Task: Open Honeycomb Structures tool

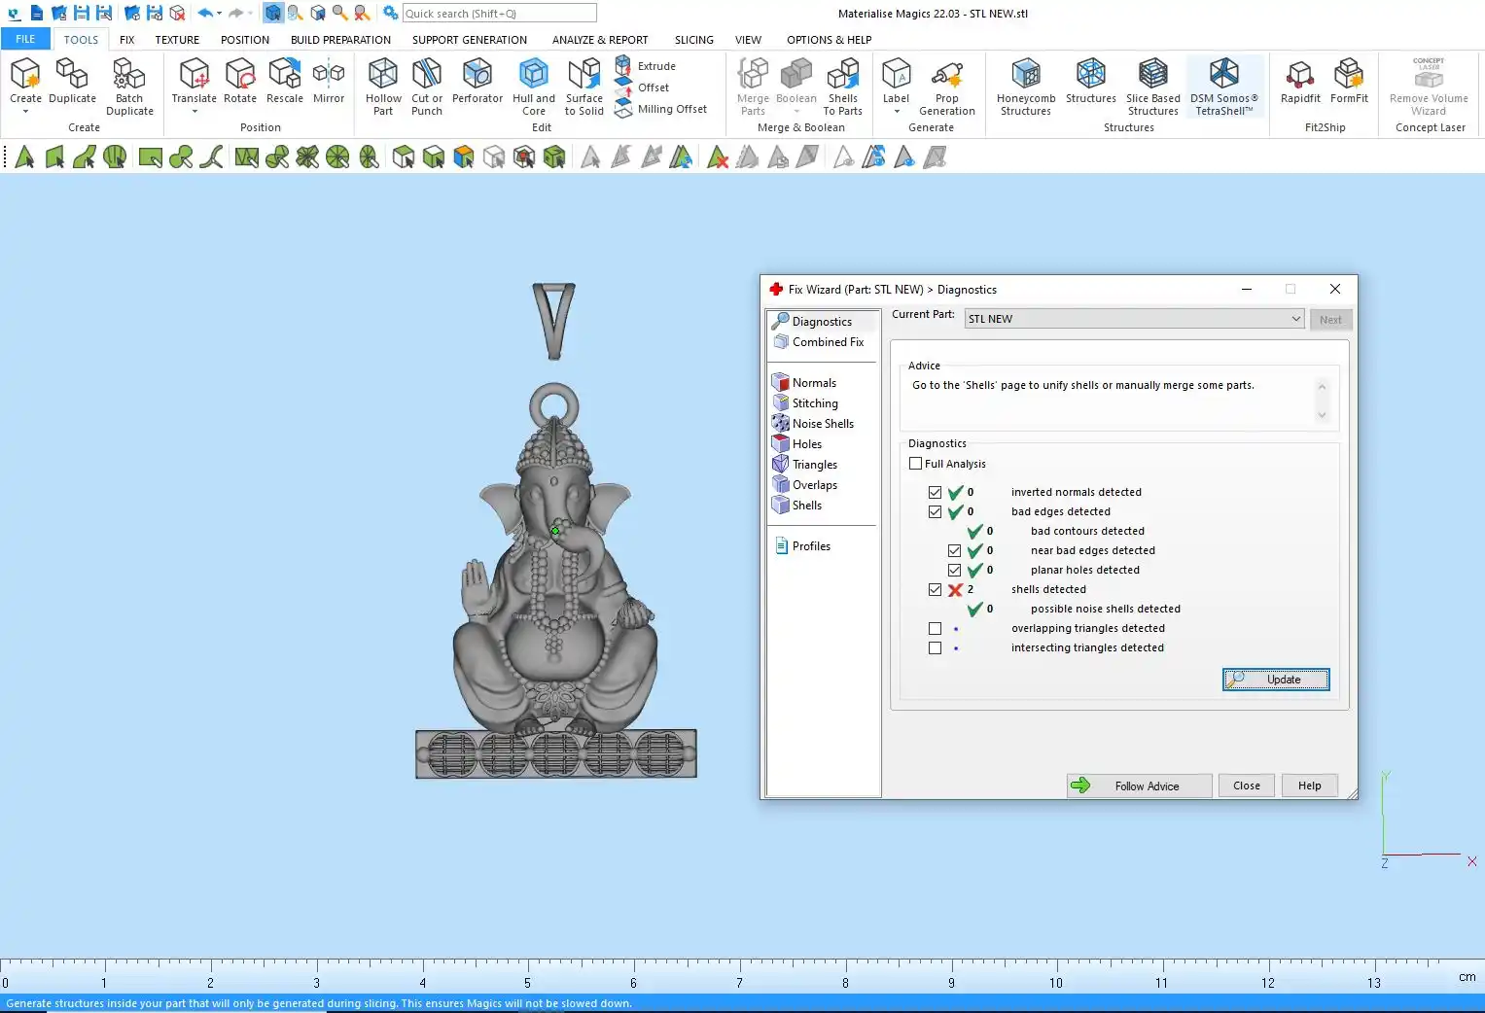Action: point(1025,86)
